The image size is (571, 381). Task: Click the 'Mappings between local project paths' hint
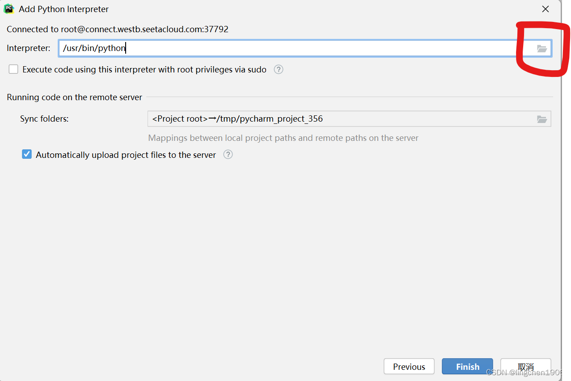(x=283, y=138)
